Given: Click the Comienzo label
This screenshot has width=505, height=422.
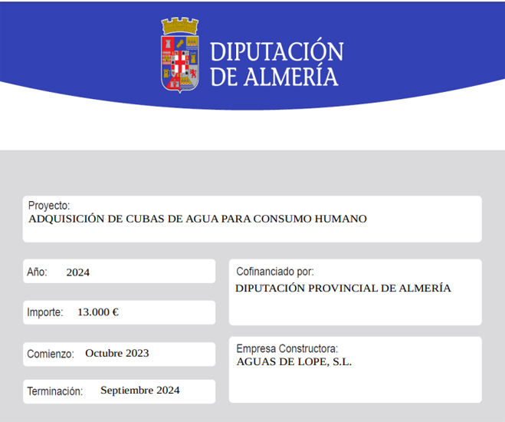Looking at the screenshot, I should [x=51, y=354].
